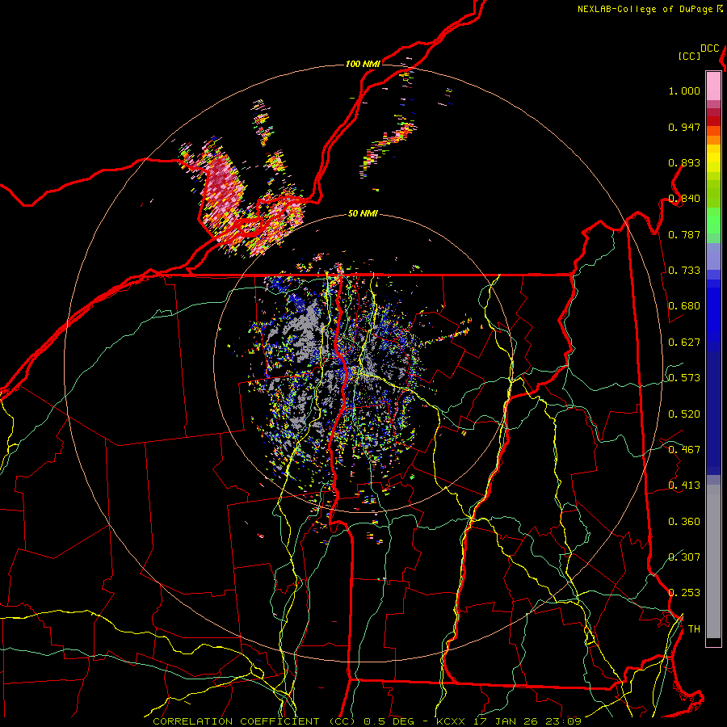Image resolution: width=727 pixels, height=727 pixels.
Task: Click the 0.360 legend value
Action: coord(684,522)
